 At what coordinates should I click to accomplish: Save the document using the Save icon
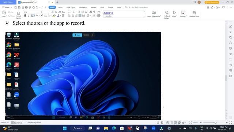pos(19,7)
